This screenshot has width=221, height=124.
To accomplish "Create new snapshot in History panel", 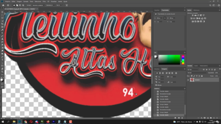I will 179,118.
